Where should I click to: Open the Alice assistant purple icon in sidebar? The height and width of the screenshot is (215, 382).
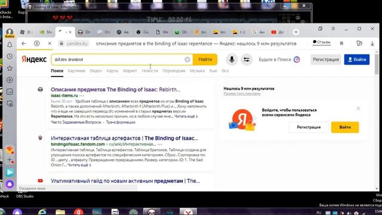10,185
